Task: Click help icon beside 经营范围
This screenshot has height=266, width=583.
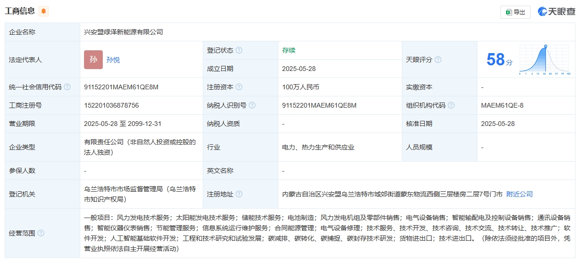Action: coord(41,233)
